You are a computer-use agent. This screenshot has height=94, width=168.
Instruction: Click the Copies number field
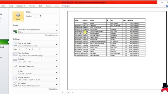[x=36, y=16]
